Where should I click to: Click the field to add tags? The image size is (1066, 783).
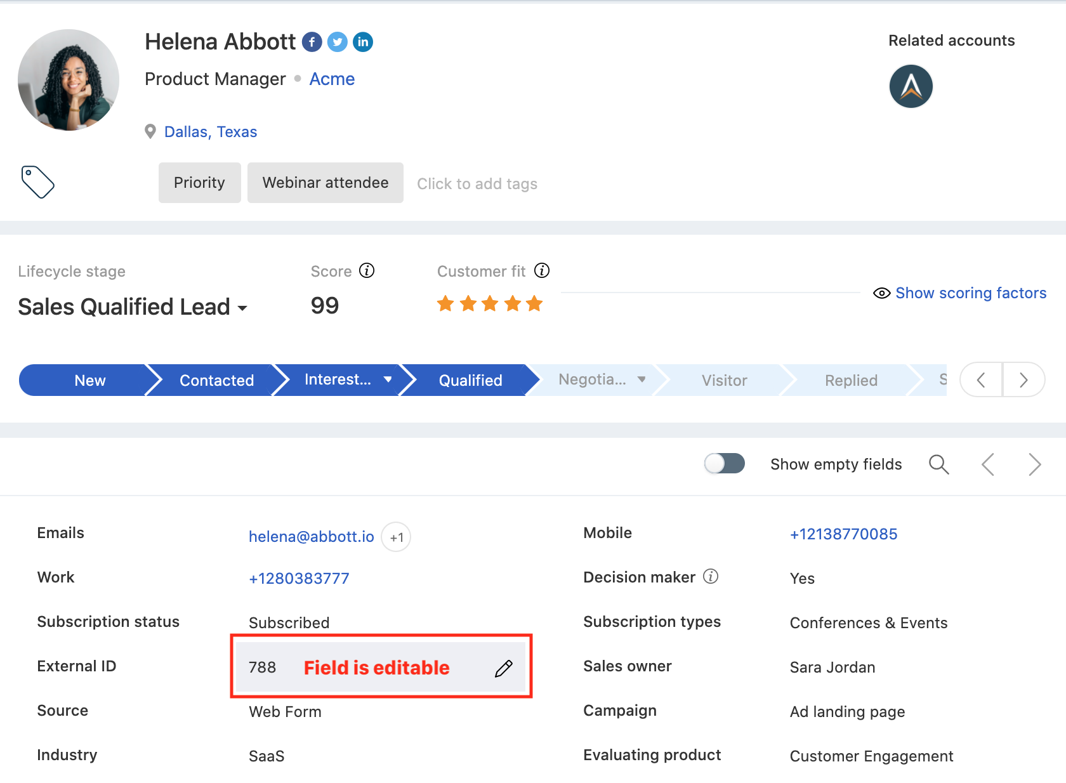coord(477,183)
